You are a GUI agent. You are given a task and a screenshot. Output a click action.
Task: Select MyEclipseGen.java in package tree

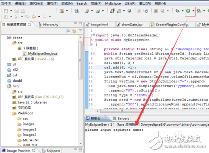pyautogui.click(x=40, y=54)
